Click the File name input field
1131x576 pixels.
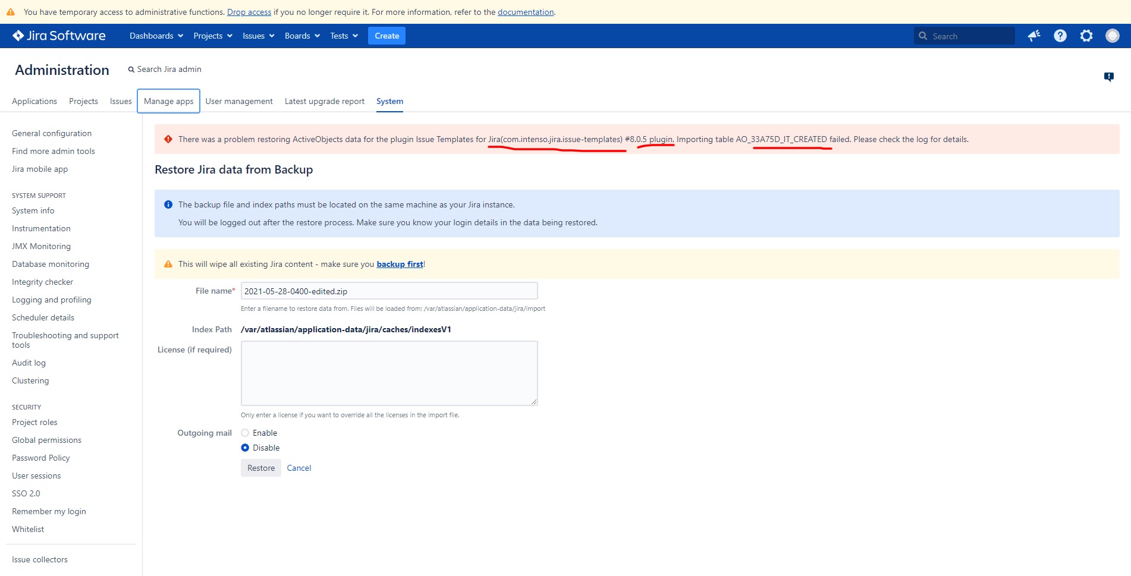point(389,291)
